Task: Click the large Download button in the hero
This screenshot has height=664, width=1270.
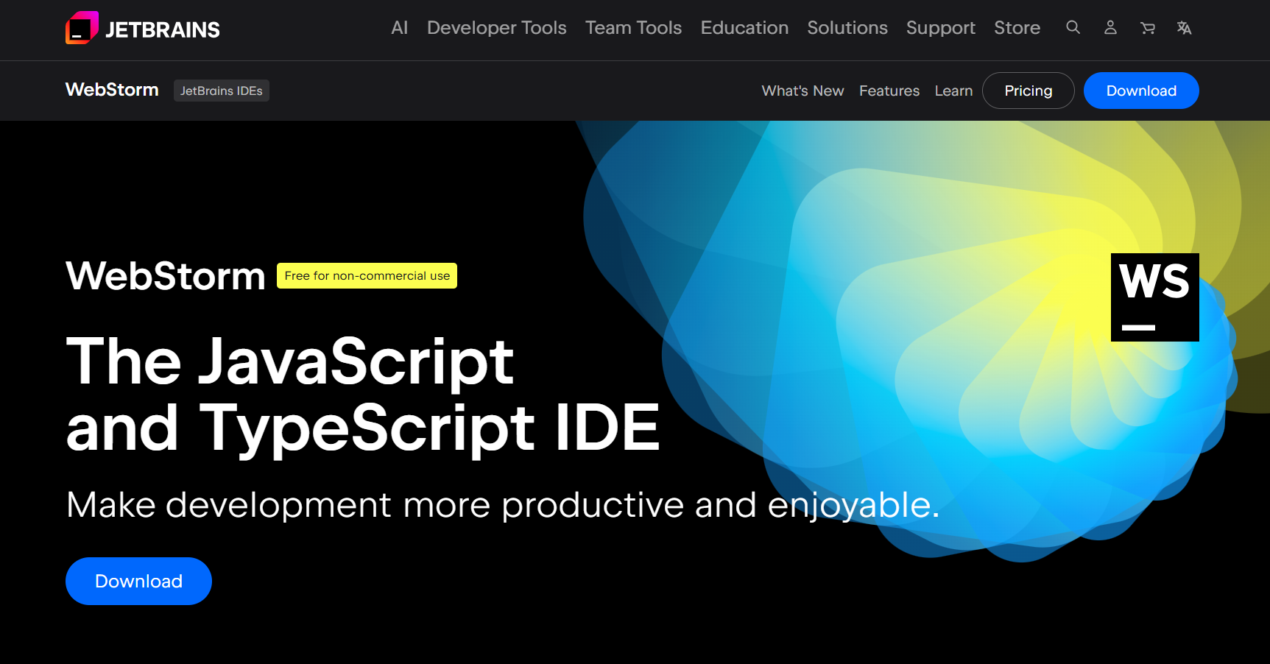Action: click(138, 581)
